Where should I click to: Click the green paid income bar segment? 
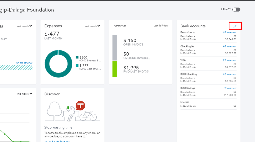115,69
